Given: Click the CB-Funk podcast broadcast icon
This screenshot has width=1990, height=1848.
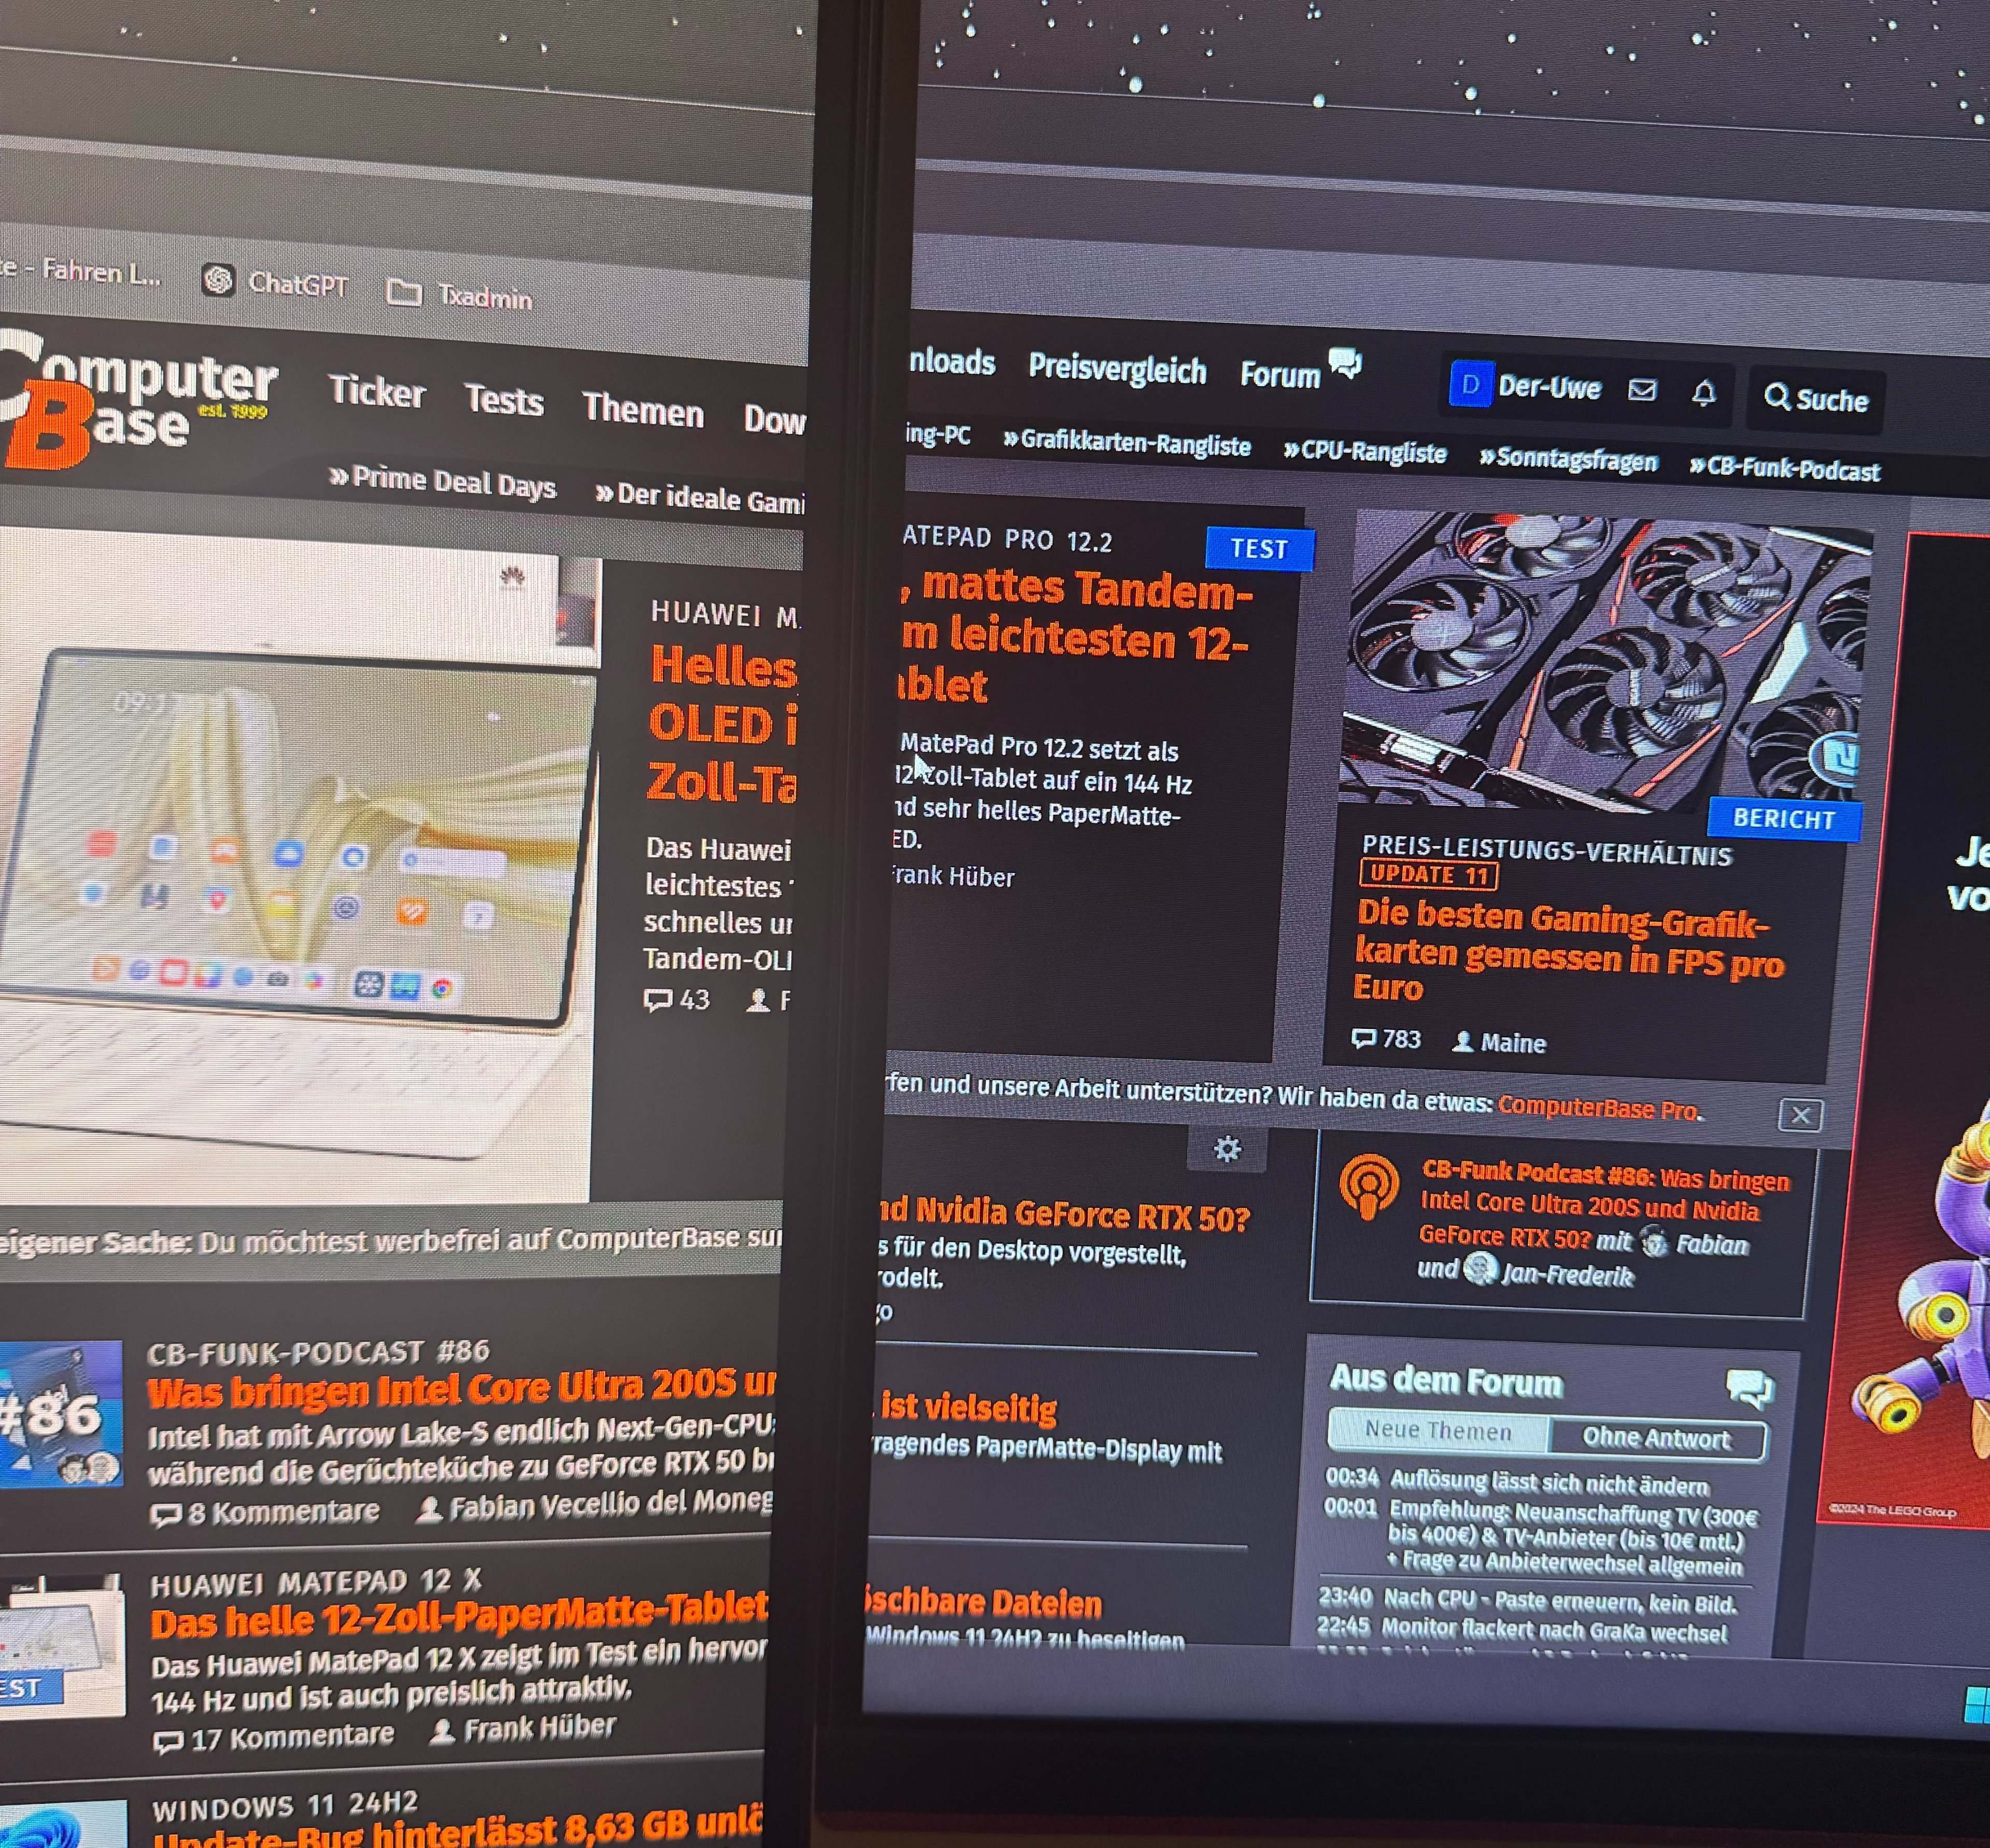Looking at the screenshot, I should point(1368,1186).
